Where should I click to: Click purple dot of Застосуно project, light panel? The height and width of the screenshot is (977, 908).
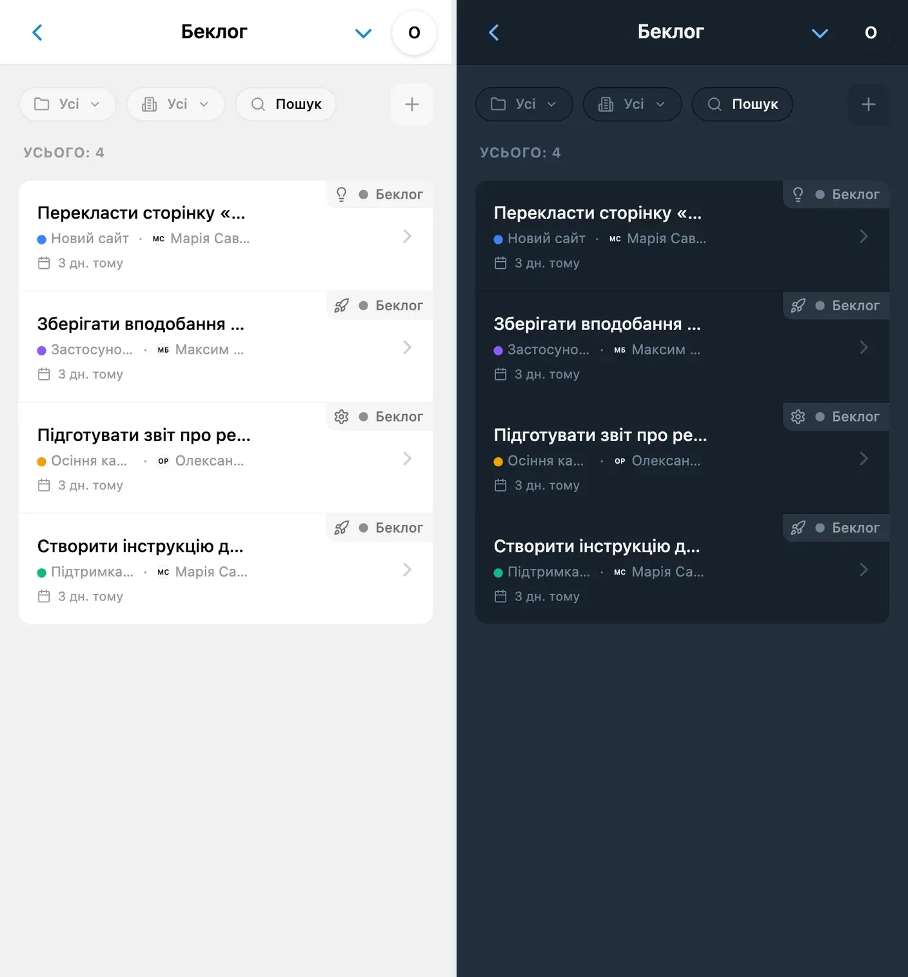[x=42, y=350]
